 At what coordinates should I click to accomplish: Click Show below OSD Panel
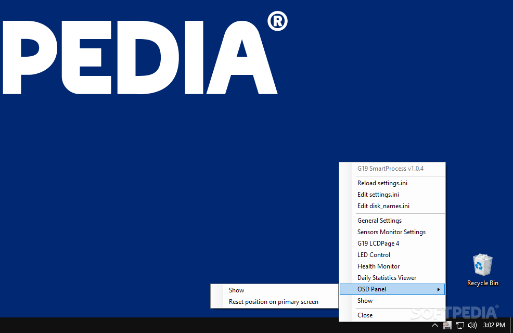point(392,301)
